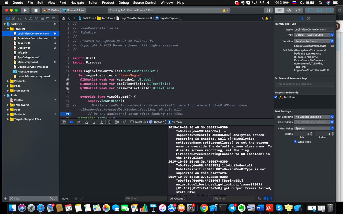Show the Quick Help inspector

(x=308, y=18)
